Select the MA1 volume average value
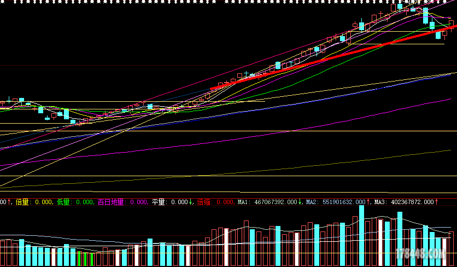This screenshot has width=457, height=267. (x=268, y=202)
